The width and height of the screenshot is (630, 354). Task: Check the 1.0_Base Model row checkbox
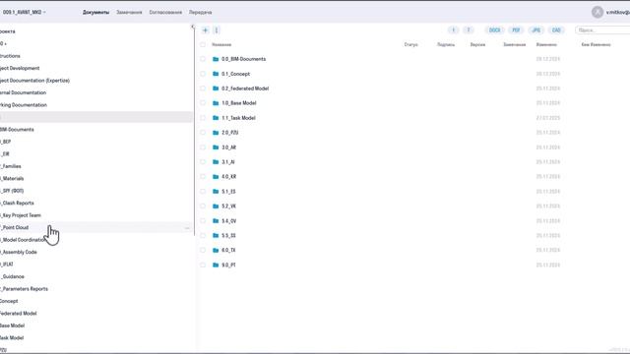(203, 103)
